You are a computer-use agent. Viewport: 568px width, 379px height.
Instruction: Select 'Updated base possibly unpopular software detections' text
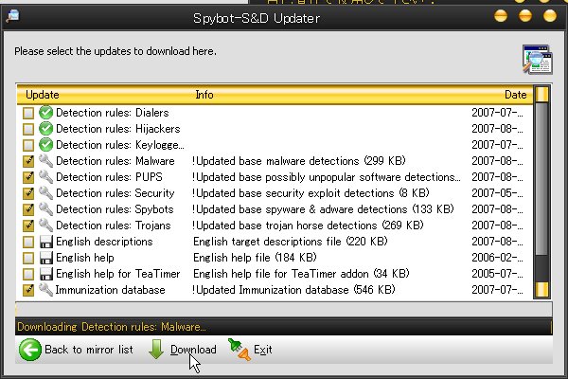tap(327, 177)
